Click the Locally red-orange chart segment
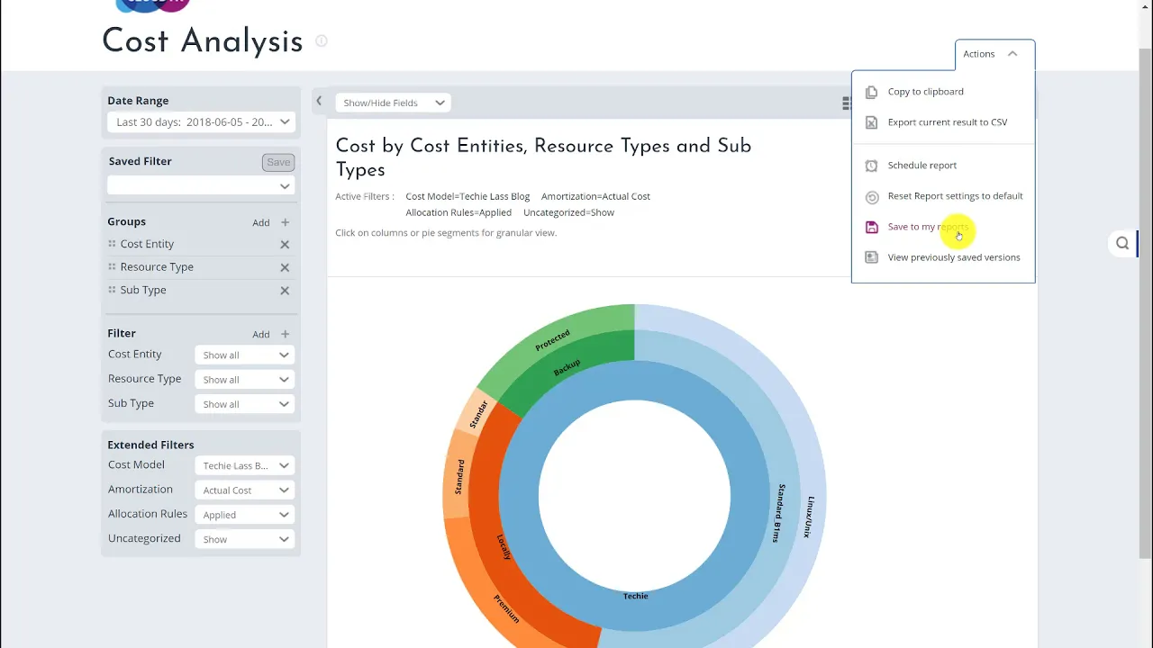 (504, 546)
